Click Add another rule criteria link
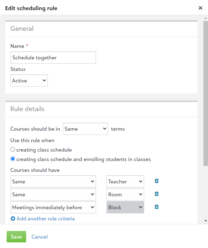The height and width of the screenshot is (248, 208). point(45,219)
